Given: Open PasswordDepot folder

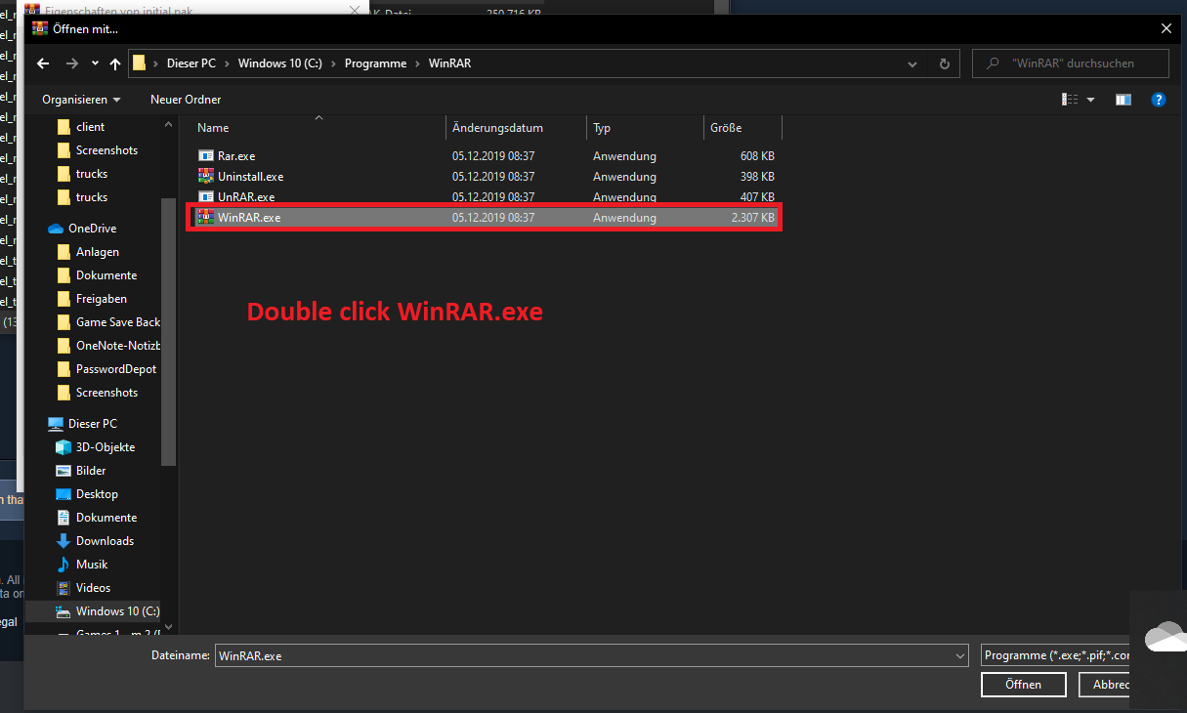Looking at the screenshot, I should [115, 369].
